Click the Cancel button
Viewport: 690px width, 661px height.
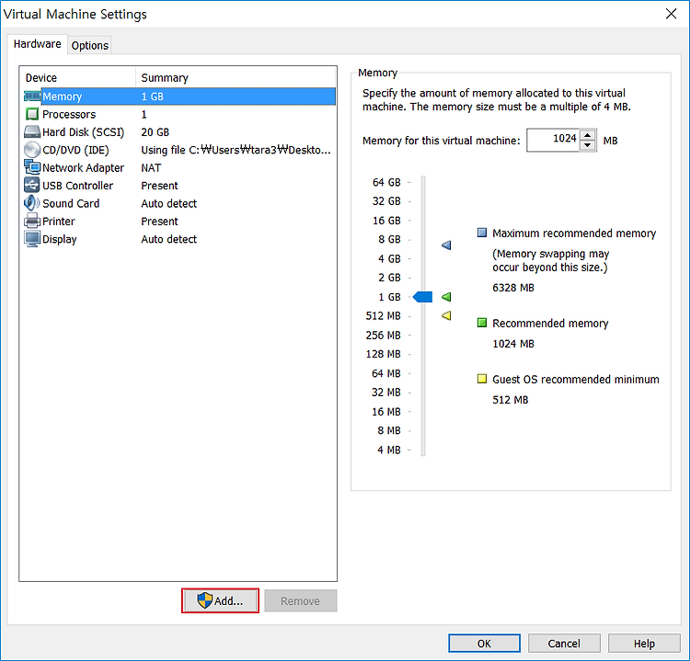tap(564, 644)
